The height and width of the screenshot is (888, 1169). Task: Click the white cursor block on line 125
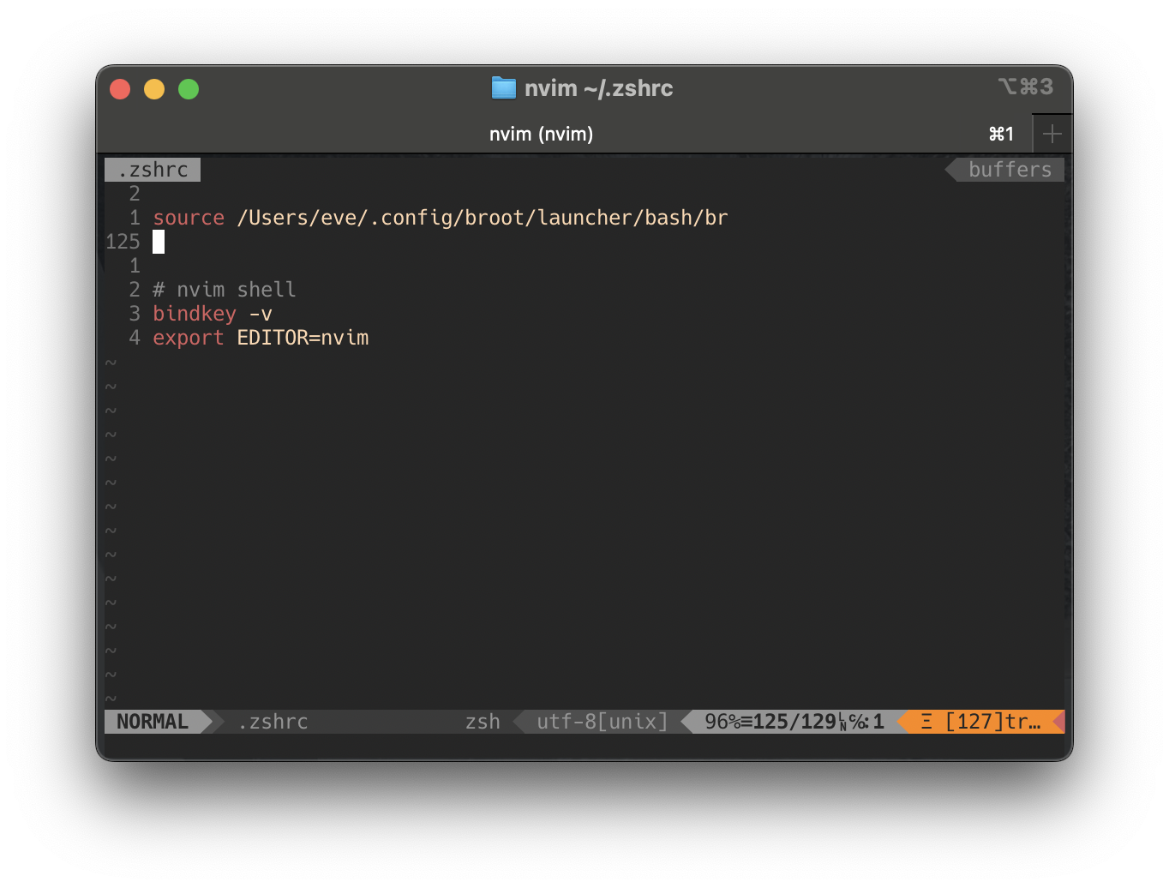(158, 242)
